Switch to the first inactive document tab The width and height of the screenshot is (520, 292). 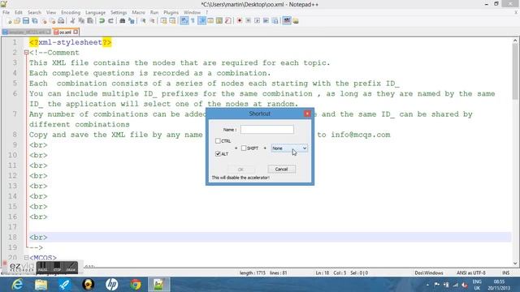click(x=26, y=32)
